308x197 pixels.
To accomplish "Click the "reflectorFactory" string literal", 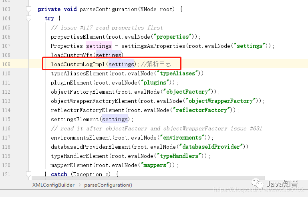I will [x=201, y=110].
